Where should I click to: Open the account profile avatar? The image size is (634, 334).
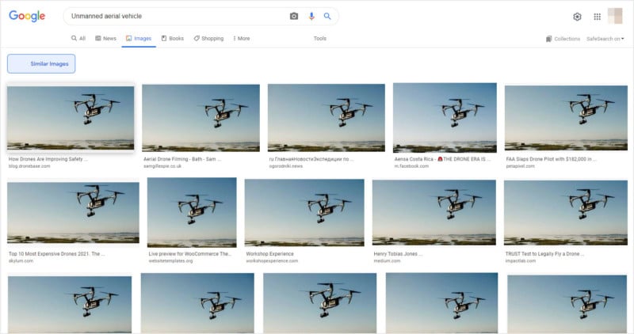tap(615, 16)
